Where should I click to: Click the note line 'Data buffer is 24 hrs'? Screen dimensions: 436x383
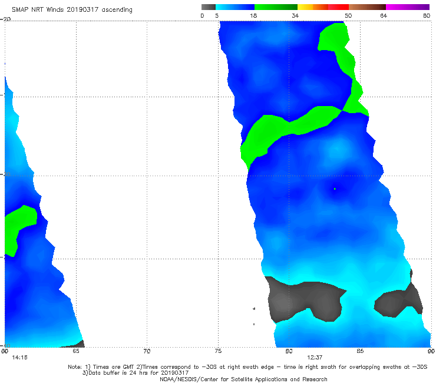pyautogui.click(x=136, y=373)
